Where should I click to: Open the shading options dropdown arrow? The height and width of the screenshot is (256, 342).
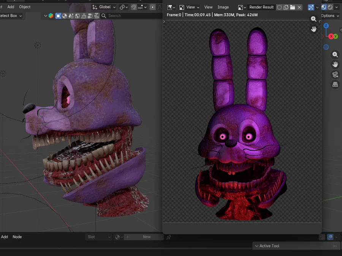click(x=337, y=7)
